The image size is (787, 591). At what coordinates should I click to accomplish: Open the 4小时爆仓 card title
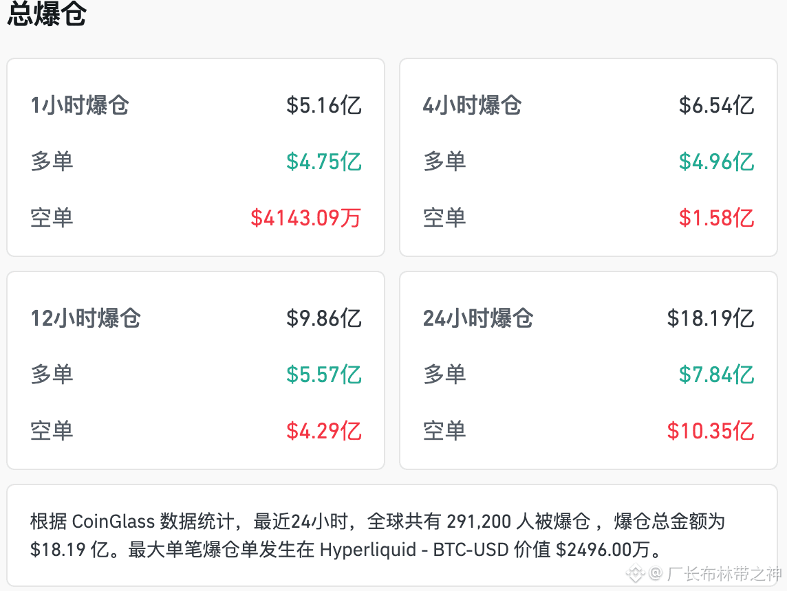pos(473,105)
